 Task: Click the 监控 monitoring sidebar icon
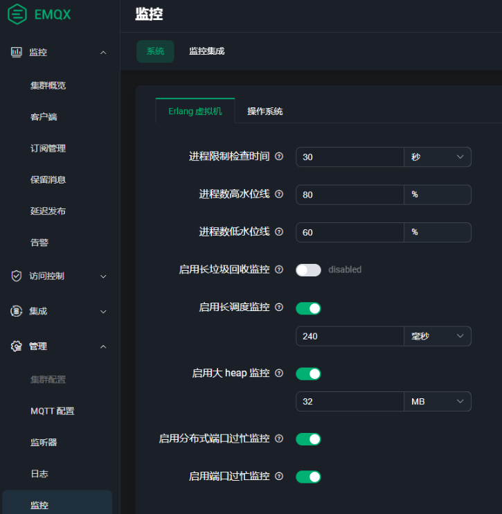[17, 52]
